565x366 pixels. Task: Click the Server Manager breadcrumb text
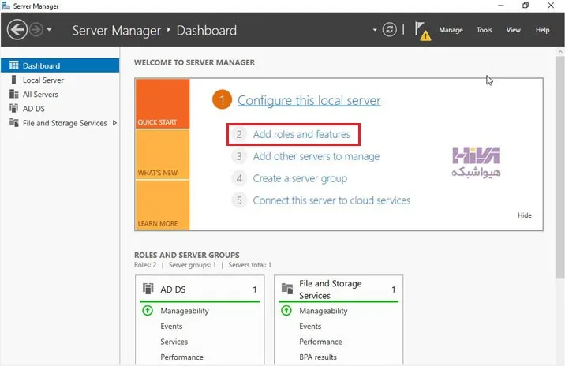116,30
